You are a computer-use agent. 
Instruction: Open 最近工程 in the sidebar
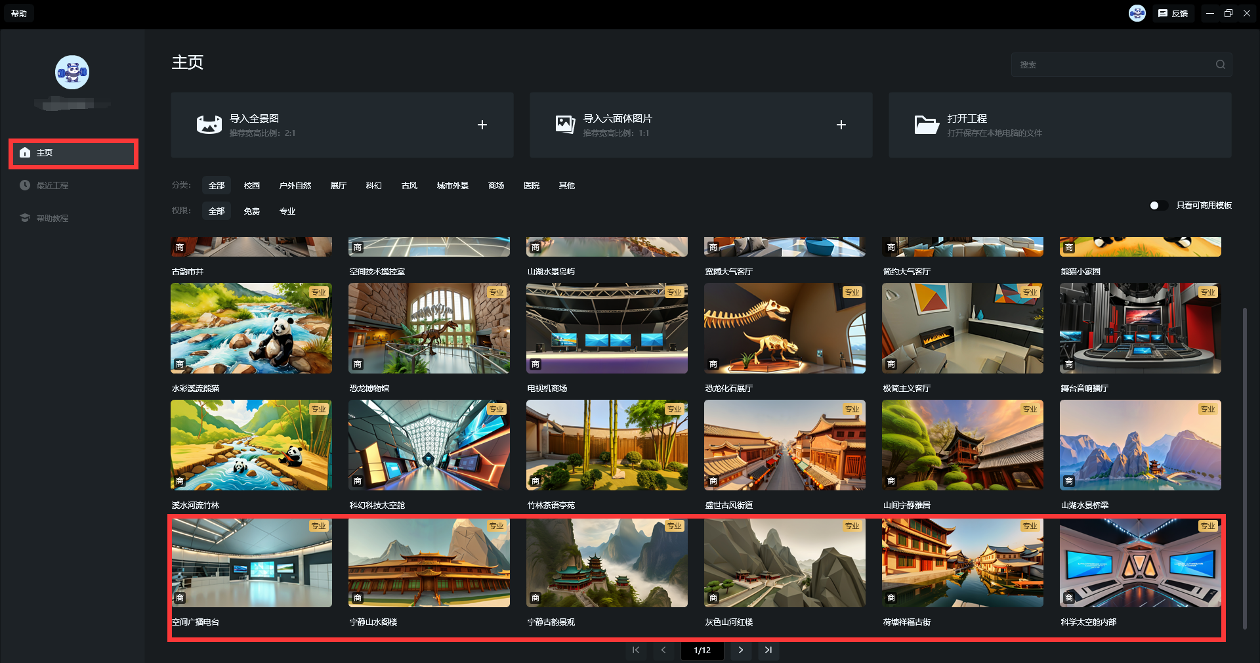(x=52, y=185)
